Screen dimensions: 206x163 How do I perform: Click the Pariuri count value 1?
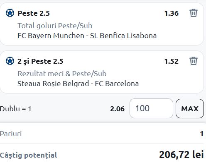tap(202, 134)
